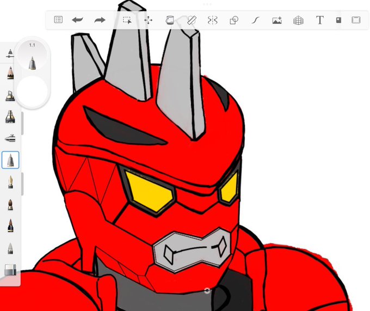The width and height of the screenshot is (370, 311).
Task: Pick the chisel-tip marker brush
Action: (x=10, y=95)
